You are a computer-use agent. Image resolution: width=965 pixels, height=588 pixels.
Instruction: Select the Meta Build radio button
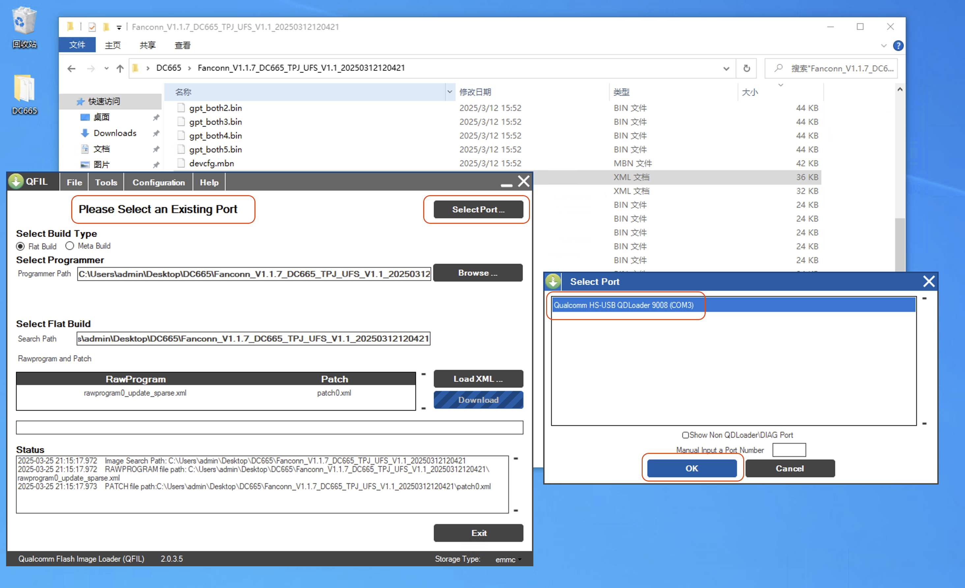pyautogui.click(x=70, y=246)
